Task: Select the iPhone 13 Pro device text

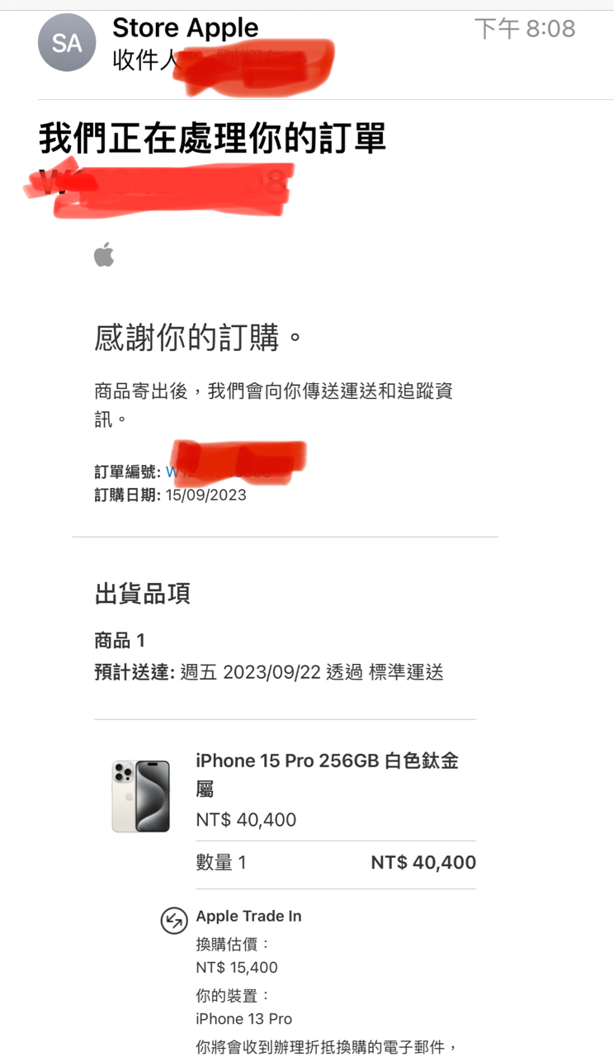Action: pyautogui.click(x=243, y=1018)
